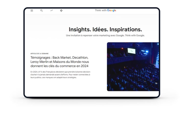Click the "Insights. Idées. Inspirations." heading
The width and height of the screenshot is (187, 114).
click(x=106, y=29)
